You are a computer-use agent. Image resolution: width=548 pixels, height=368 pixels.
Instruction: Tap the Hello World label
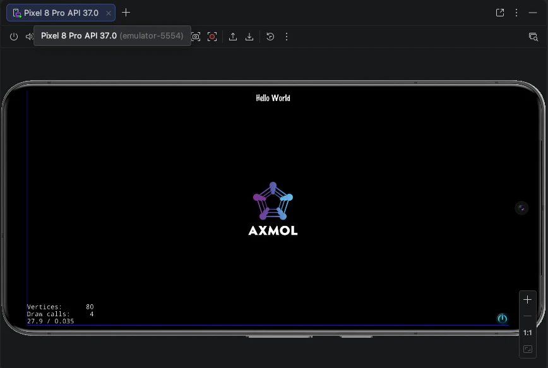[273, 98]
